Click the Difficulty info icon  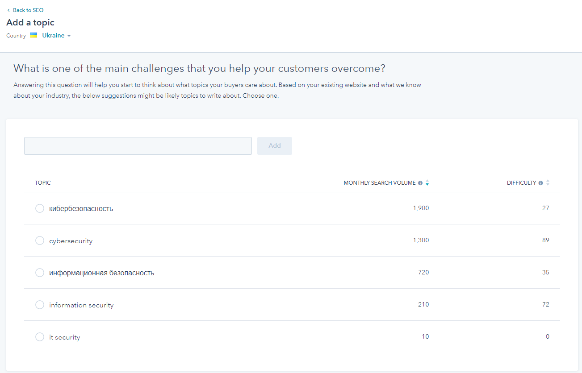coord(541,183)
